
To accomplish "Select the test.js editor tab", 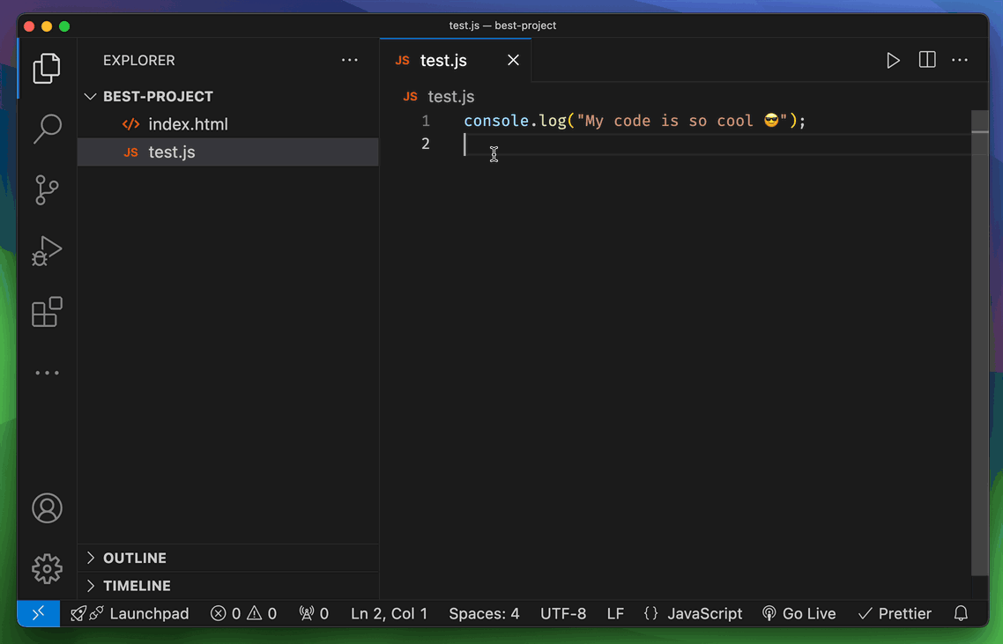I will point(456,60).
